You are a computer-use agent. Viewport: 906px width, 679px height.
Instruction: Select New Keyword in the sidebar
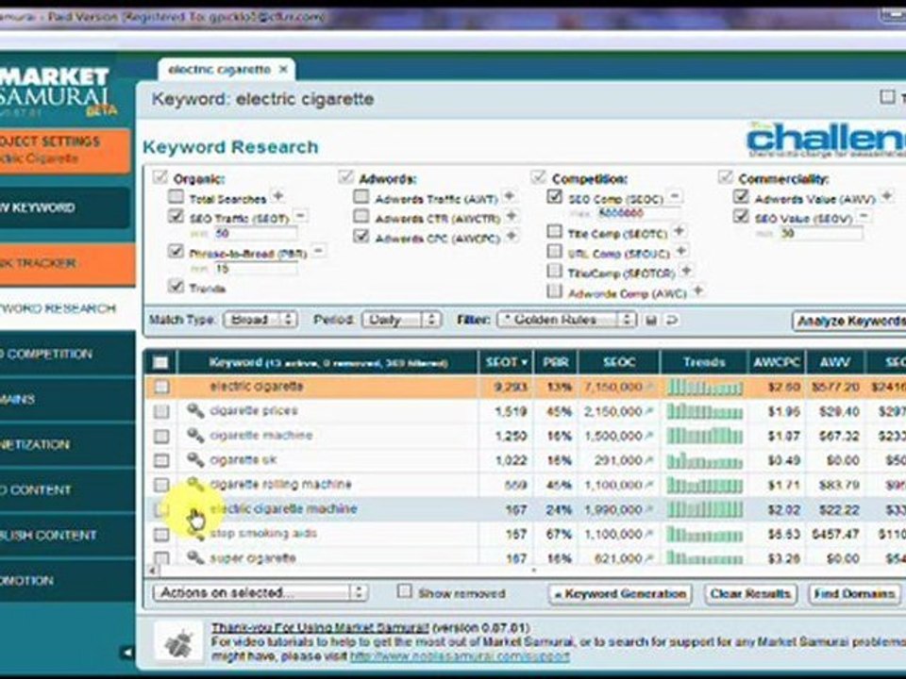[x=65, y=207]
